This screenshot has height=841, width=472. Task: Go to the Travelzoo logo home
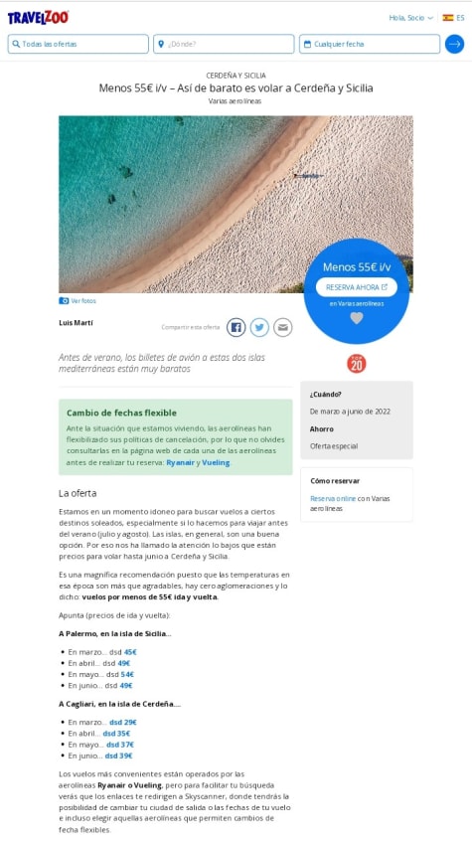tap(38, 18)
